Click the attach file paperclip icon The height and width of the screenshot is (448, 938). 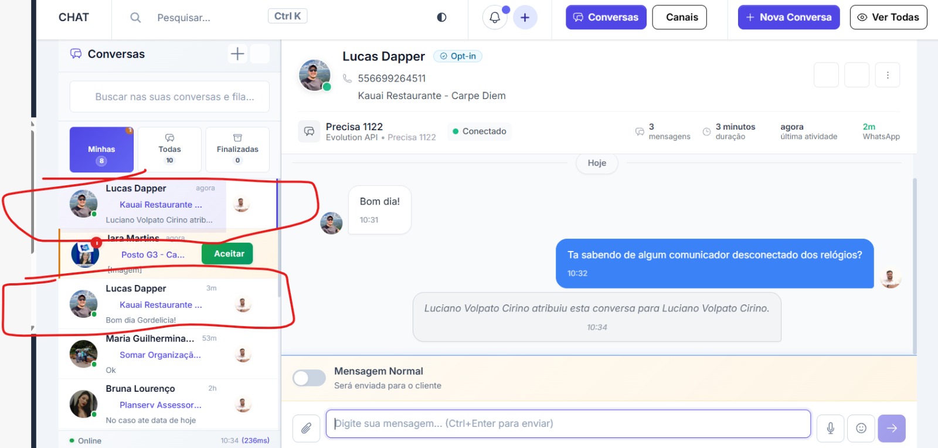(306, 429)
